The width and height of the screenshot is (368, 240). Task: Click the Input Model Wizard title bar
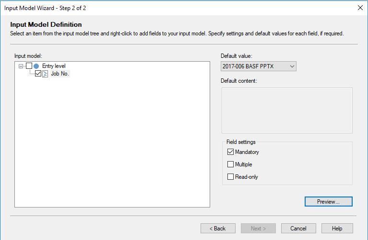[x=144, y=8]
